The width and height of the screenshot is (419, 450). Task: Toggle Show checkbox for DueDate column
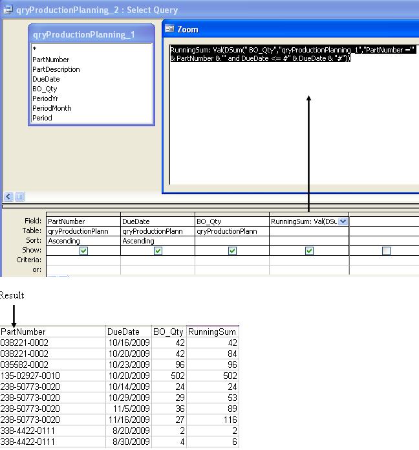coord(158,251)
